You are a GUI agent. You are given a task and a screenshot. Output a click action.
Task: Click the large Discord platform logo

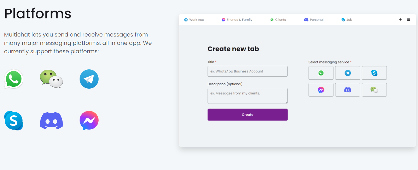click(51, 121)
